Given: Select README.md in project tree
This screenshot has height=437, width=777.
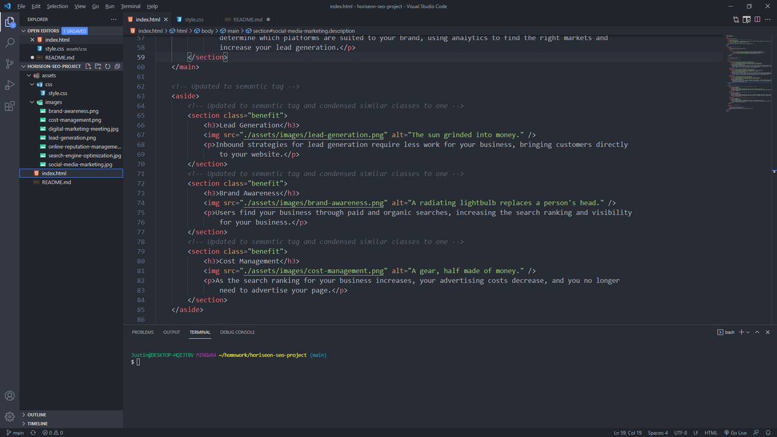Looking at the screenshot, I should (x=56, y=182).
